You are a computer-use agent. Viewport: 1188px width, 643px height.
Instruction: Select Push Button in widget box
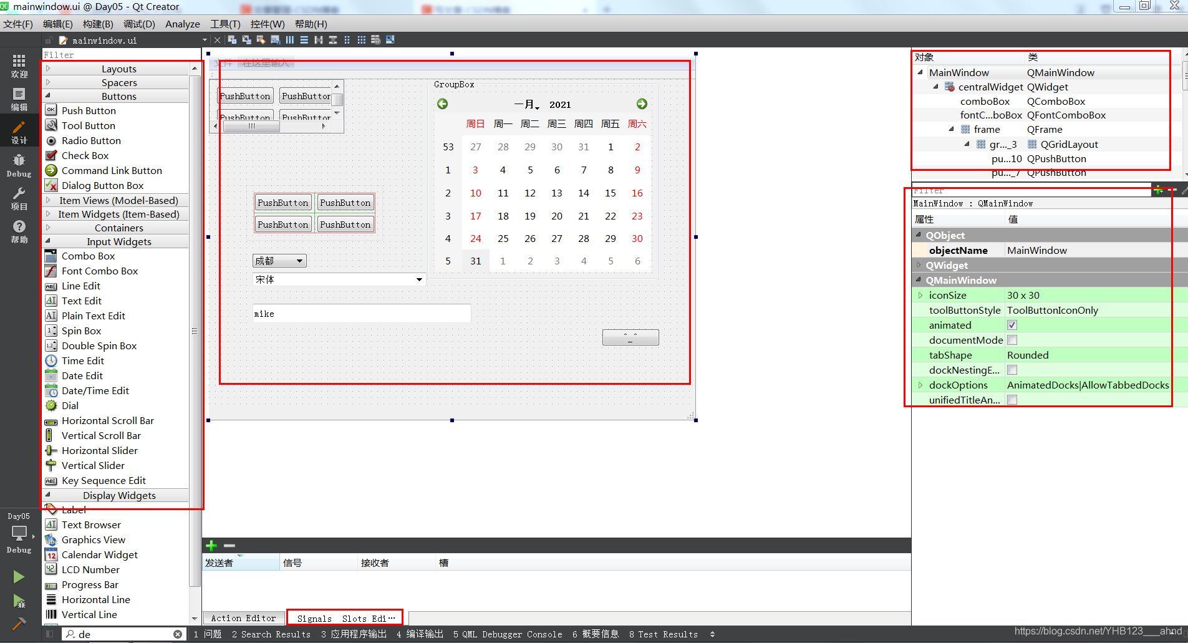point(89,110)
